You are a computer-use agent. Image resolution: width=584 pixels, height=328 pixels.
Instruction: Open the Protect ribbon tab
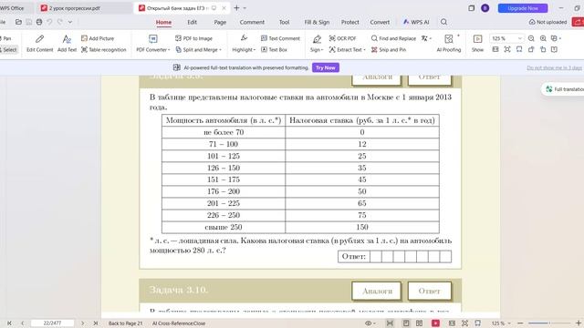click(x=350, y=22)
